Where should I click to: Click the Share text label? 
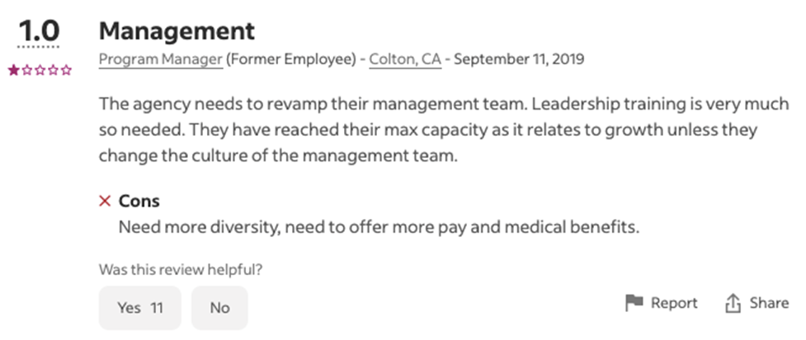(769, 303)
